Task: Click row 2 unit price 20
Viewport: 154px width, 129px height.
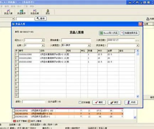Action: point(99,58)
